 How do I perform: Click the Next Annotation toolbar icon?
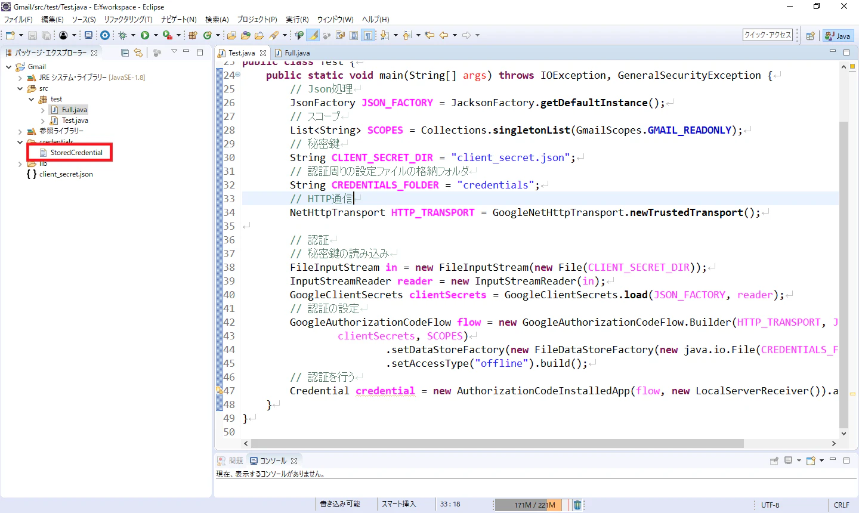[385, 35]
